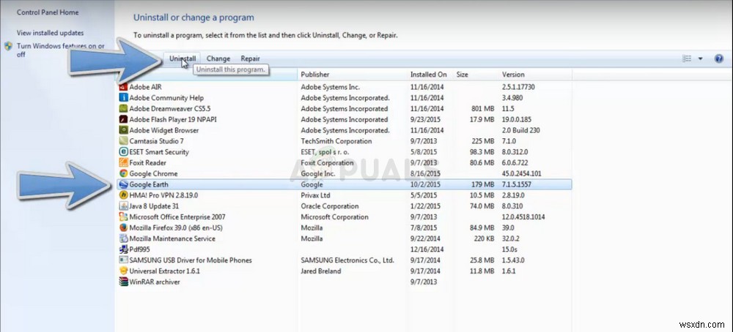Select Adobe Community Help entry
The image size is (733, 332).
point(166,97)
